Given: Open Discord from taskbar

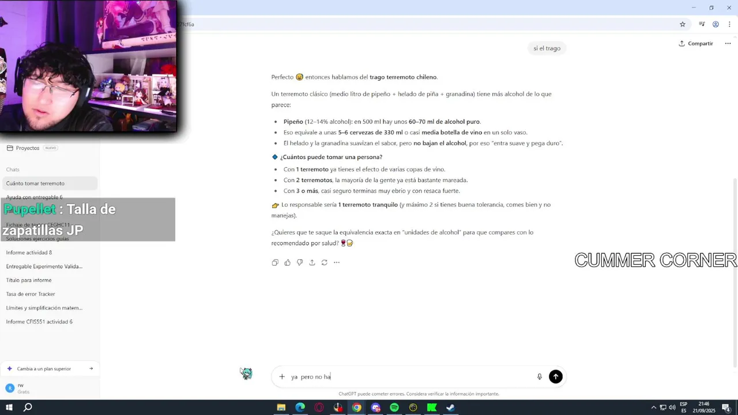Looking at the screenshot, I should click(x=376, y=408).
